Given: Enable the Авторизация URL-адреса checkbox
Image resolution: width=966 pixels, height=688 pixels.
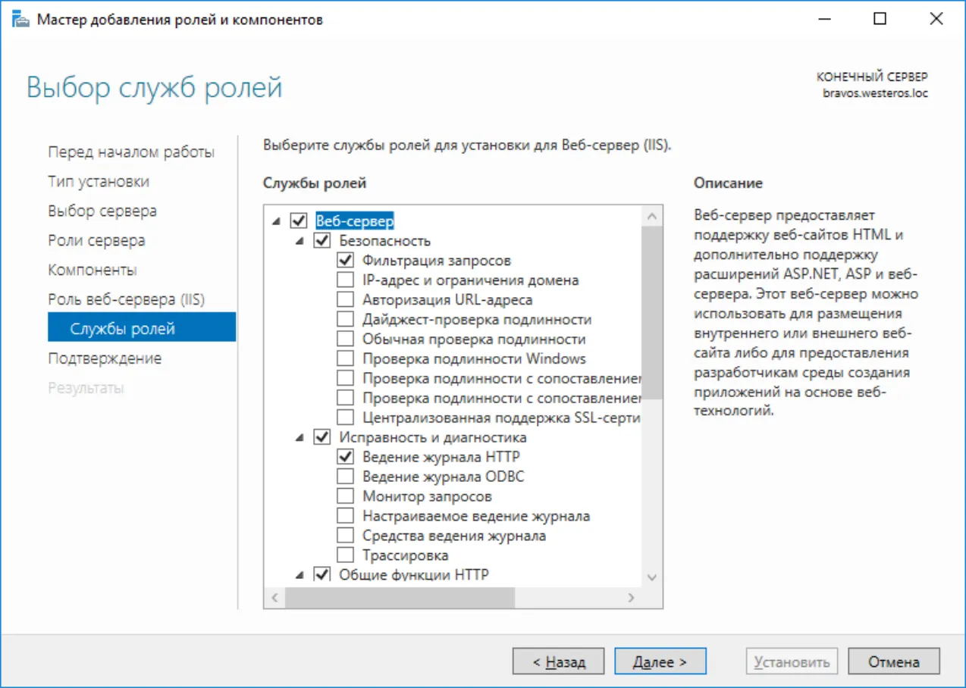Looking at the screenshot, I should click(x=345, y=299).
